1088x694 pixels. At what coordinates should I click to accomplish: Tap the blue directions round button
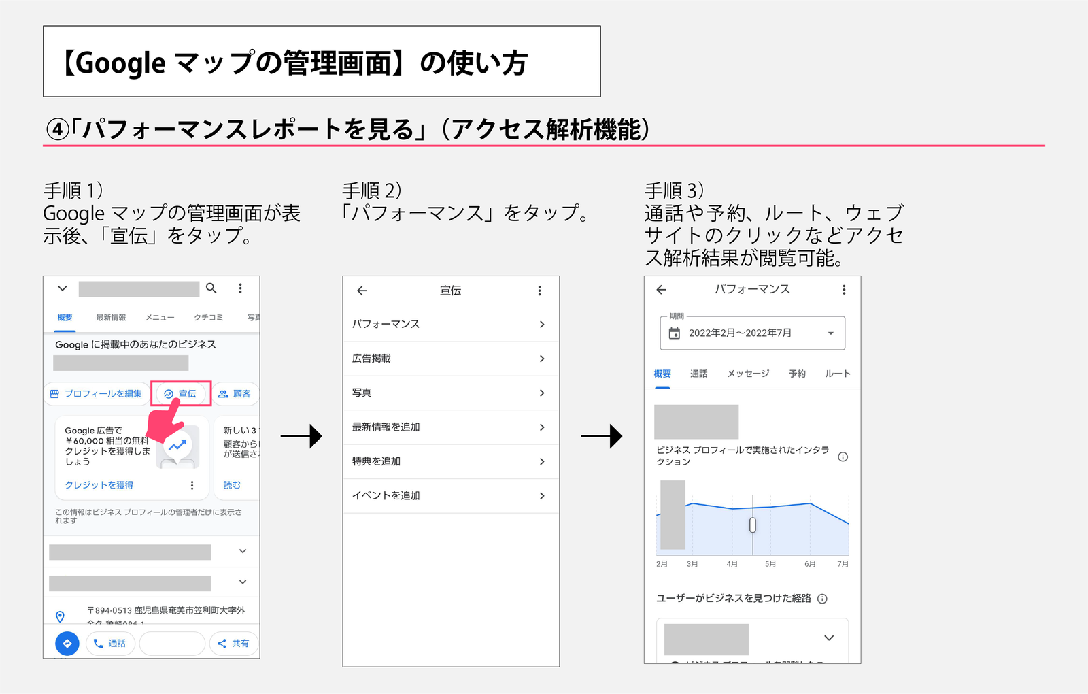[x=67, y=643]
